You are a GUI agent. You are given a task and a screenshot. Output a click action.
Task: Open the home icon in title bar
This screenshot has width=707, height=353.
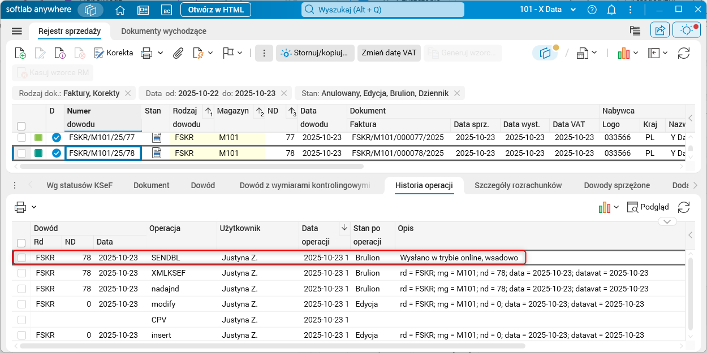[120, 10]
